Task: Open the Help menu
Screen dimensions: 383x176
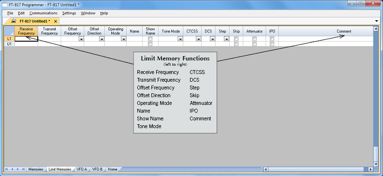Action: point(104,13)
